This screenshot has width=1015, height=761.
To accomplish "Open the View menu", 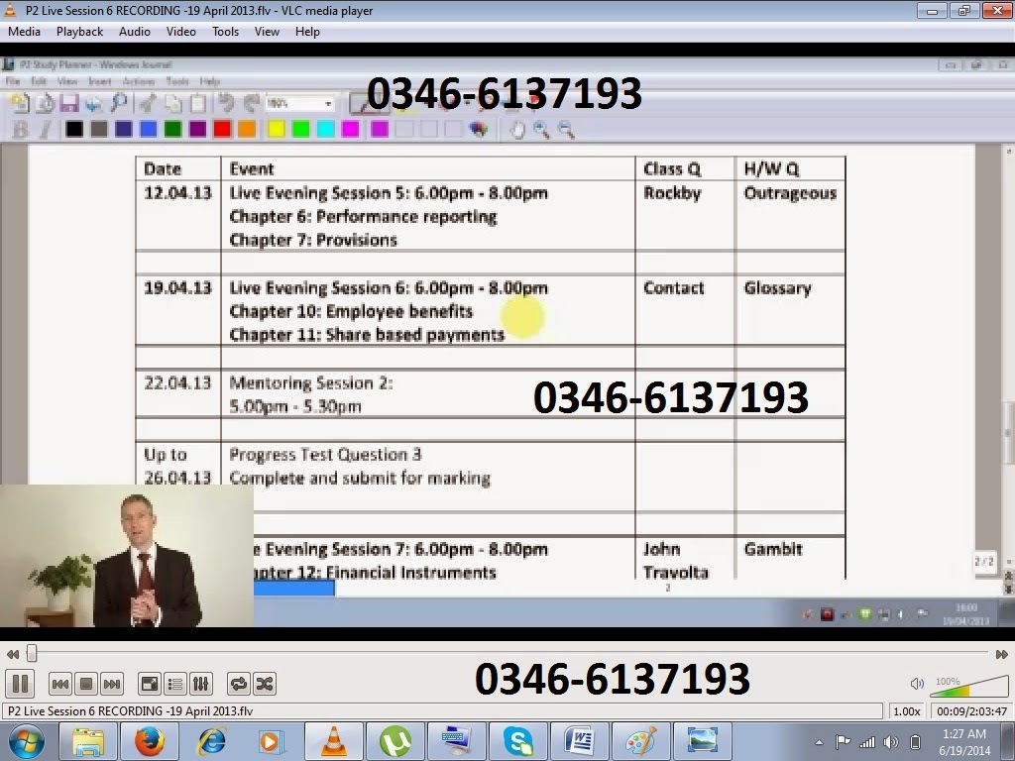I will [x=267, y=32].
